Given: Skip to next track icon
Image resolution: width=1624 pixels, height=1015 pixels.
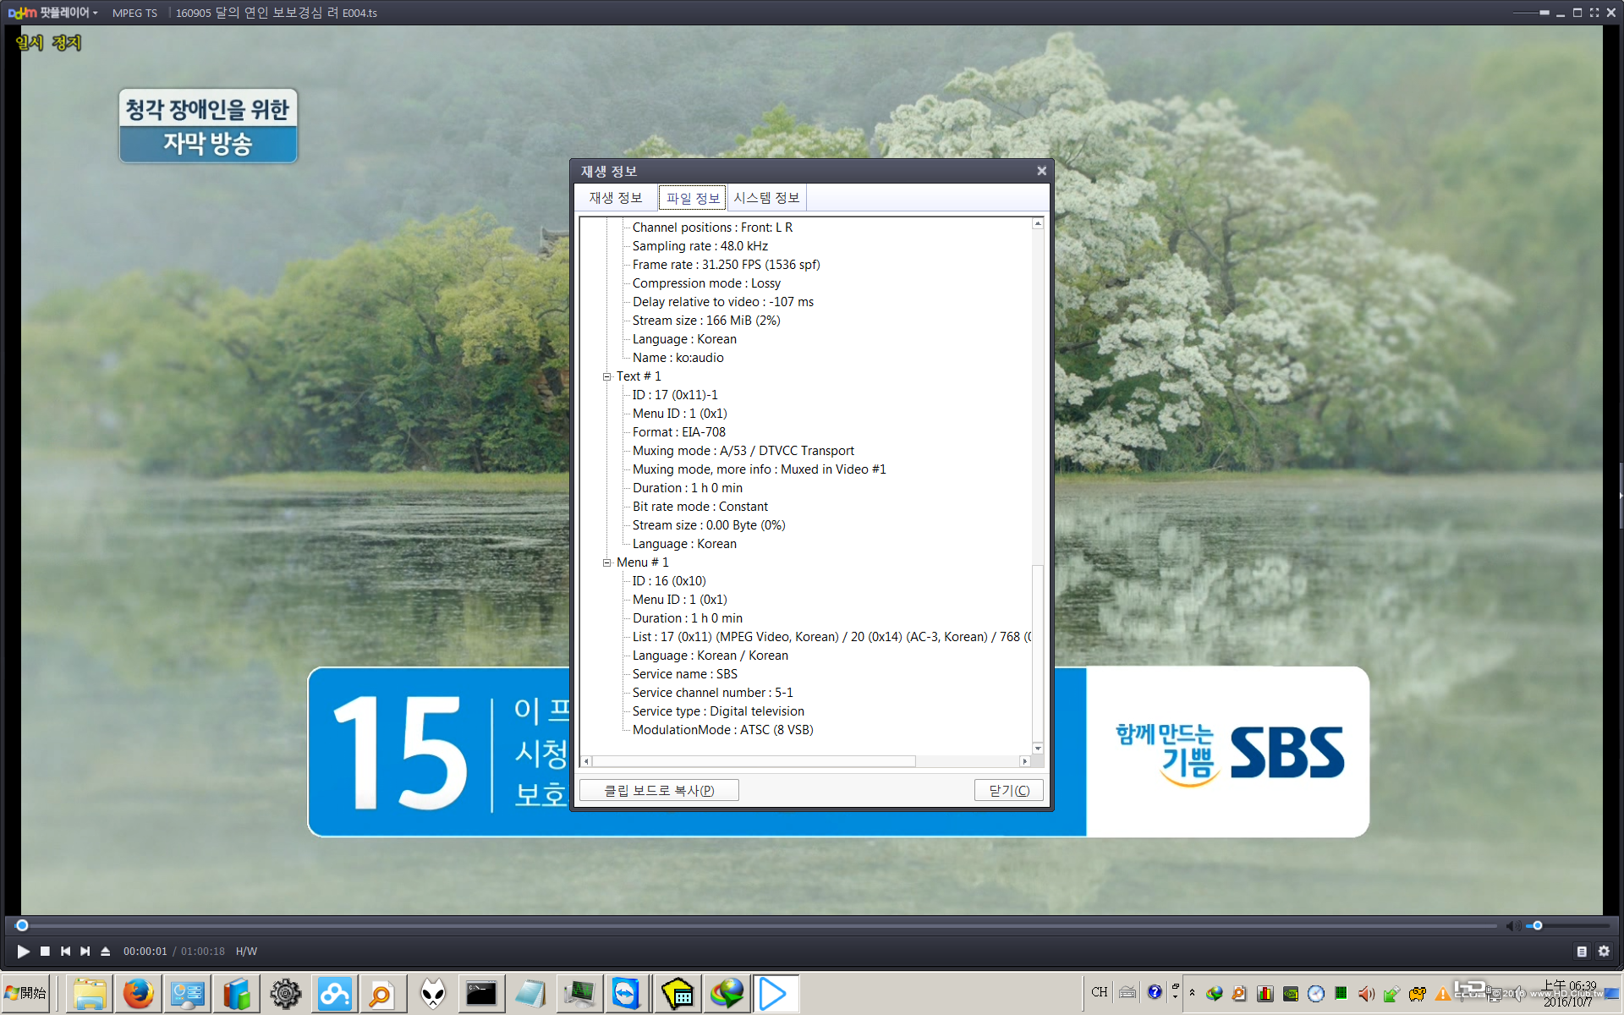Looking at the screenshot, I should pos(85,951).
